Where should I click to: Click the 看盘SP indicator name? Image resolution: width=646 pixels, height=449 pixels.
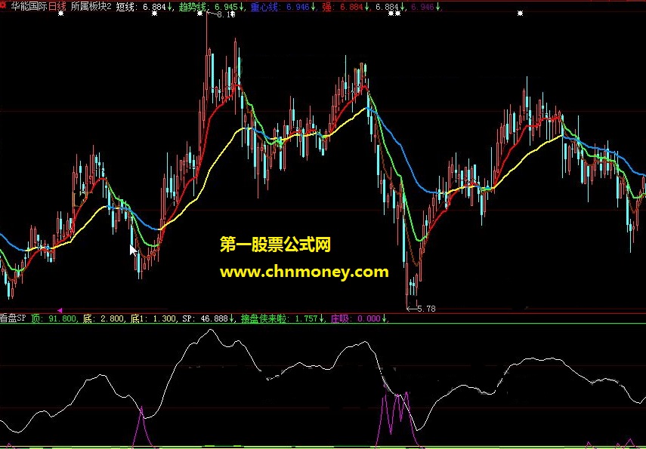(x=13, y=318)
